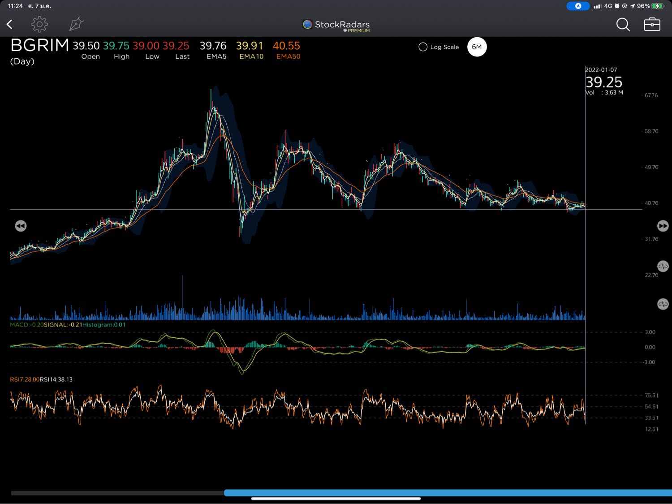The image size is (672, 504).
Task: Fast-forward chart with right double-arrow
Action: coord(663,226)
